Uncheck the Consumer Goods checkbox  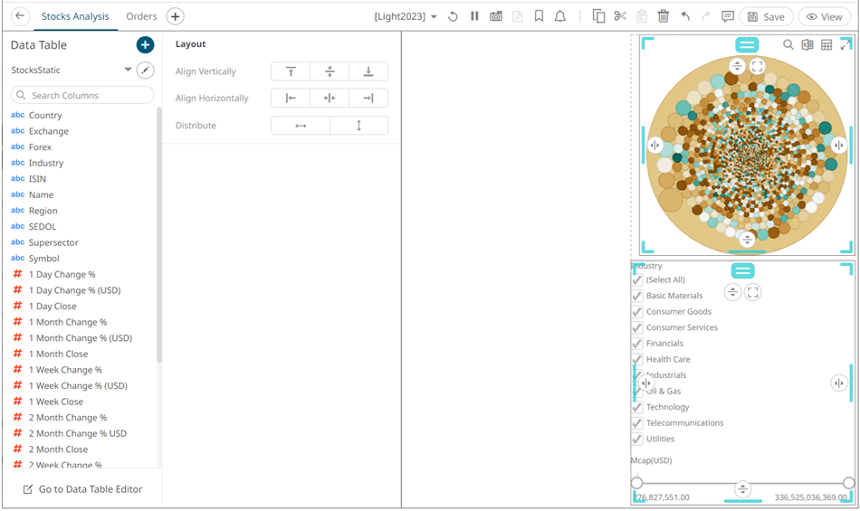click(x=637, y=312)
